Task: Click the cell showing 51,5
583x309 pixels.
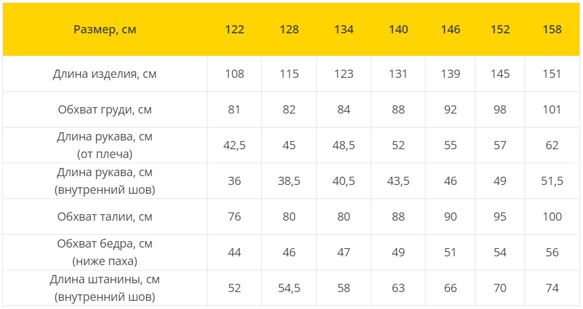Action: coord(552,181)
